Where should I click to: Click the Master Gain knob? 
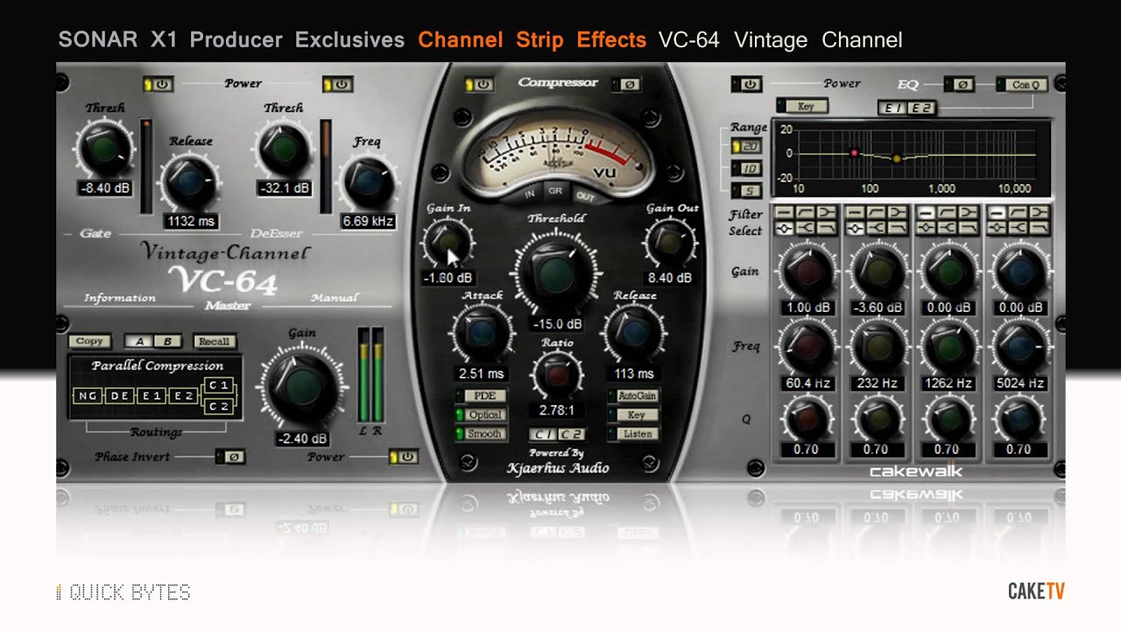pyautogui.click(x=303, y=386)
